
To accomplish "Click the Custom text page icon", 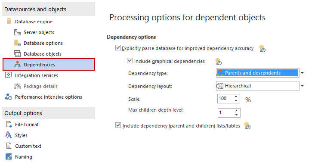I will coord(9,146).
